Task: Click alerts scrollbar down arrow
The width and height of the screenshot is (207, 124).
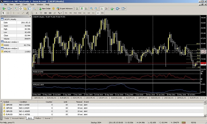Action: (205, 115)
